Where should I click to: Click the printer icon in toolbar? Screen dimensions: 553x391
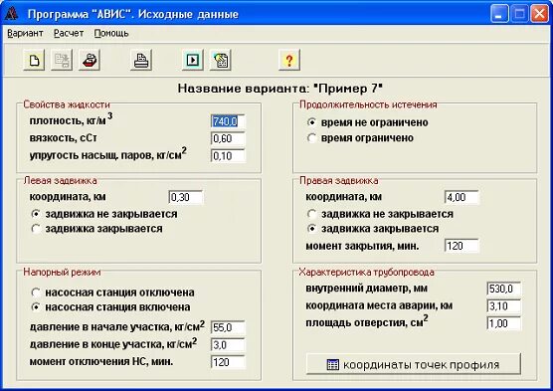[141, 60]
